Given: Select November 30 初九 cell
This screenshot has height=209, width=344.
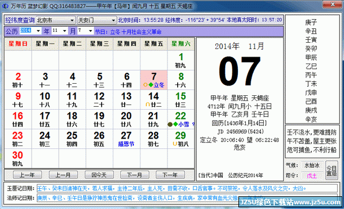Looking at the screenshot, I should pos(18,159).
